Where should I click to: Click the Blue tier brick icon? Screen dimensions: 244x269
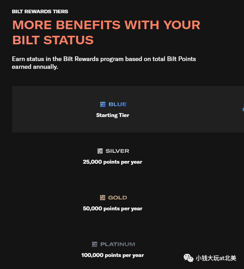click(x=103, y=104)
